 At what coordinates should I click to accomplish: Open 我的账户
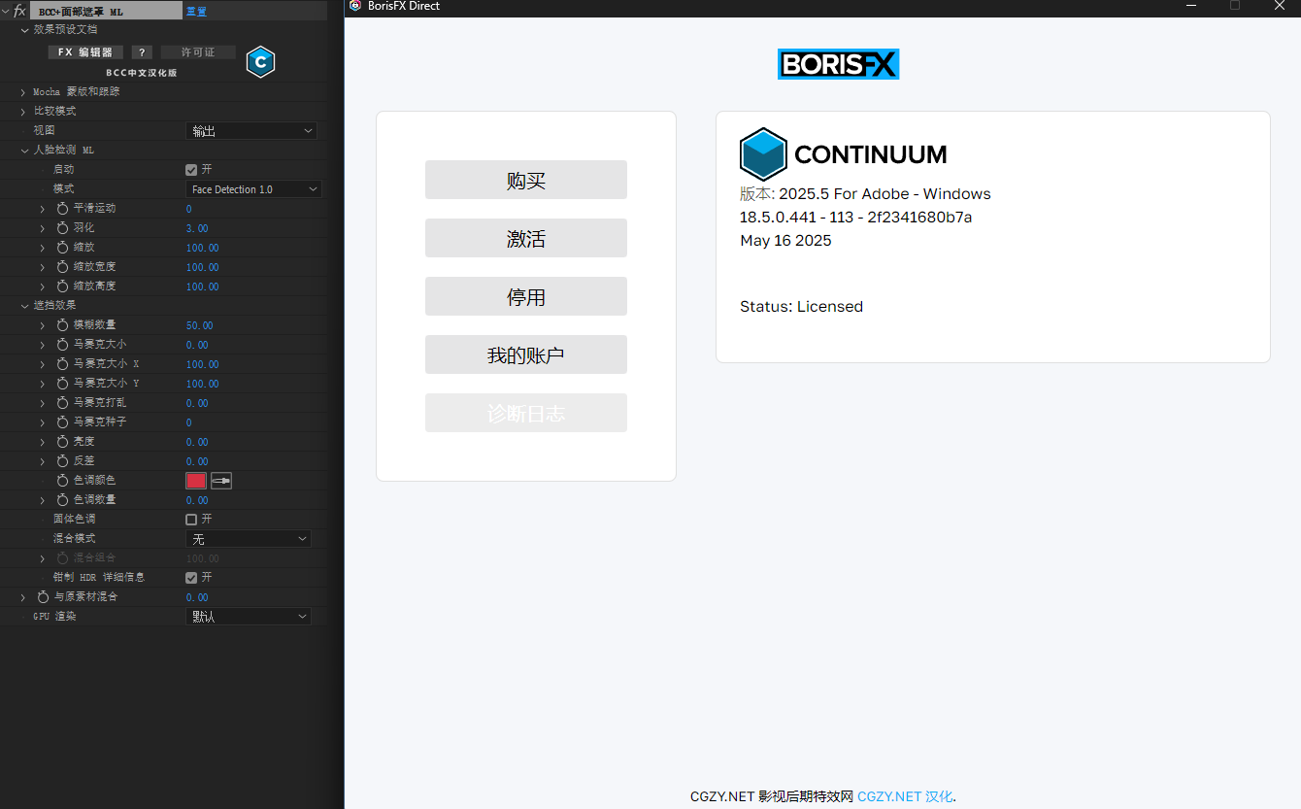tap(526, 354)
